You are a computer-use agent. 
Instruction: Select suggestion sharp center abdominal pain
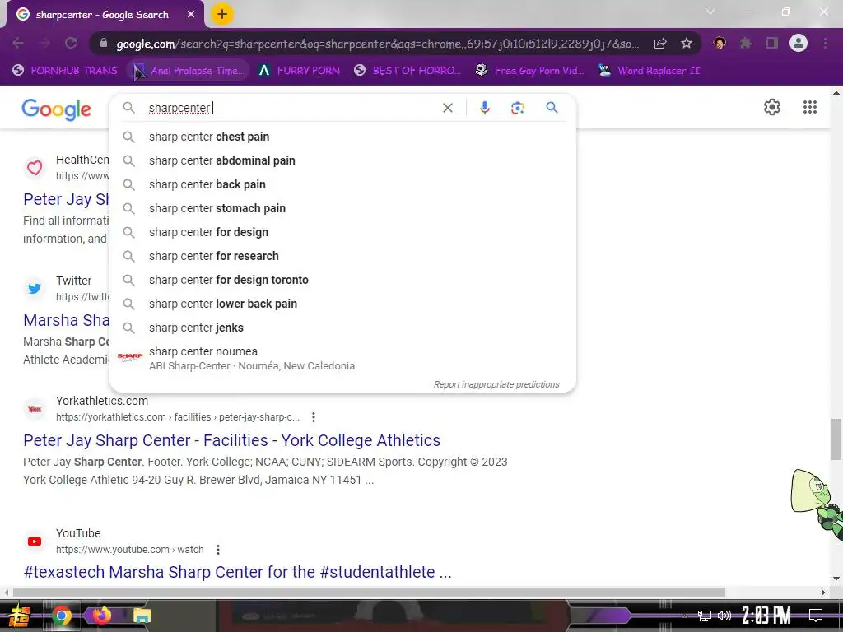pyautogui.click(x=342, y=160)
